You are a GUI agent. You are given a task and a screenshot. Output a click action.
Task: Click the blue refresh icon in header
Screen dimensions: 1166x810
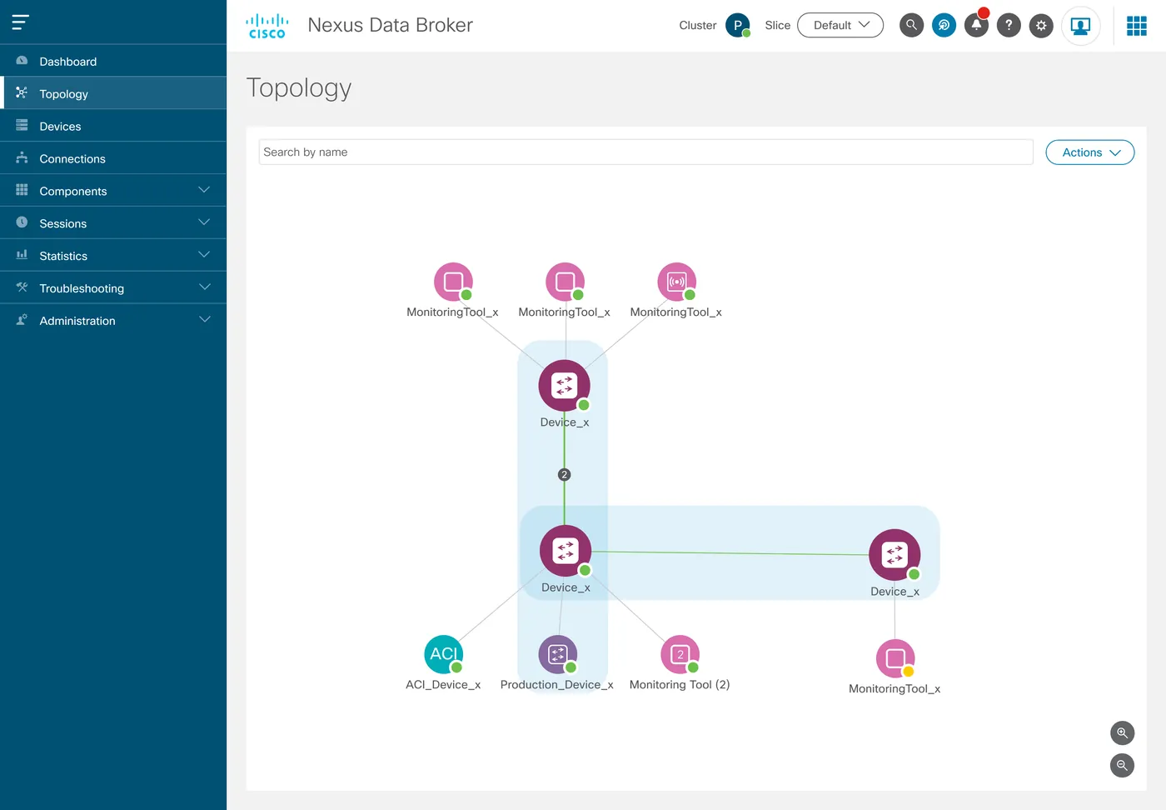click(944, 25)
